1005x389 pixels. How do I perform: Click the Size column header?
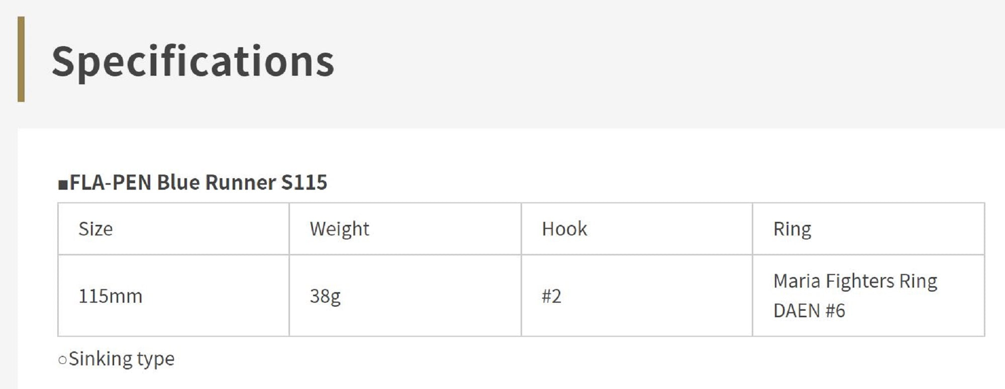tap(95, 229)
